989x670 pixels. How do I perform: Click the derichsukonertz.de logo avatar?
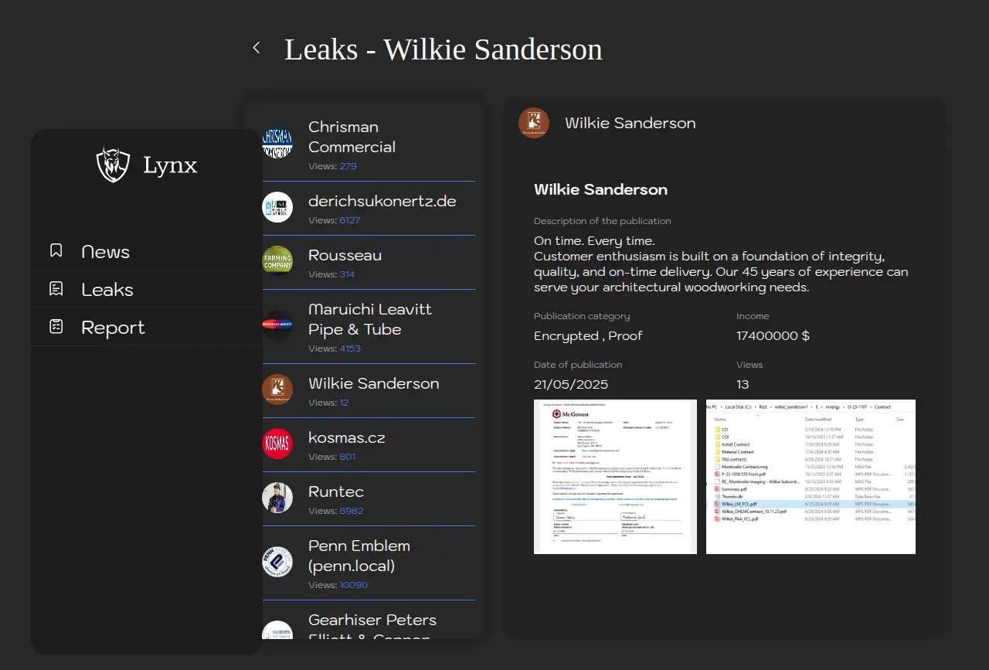tap(277, 207)
